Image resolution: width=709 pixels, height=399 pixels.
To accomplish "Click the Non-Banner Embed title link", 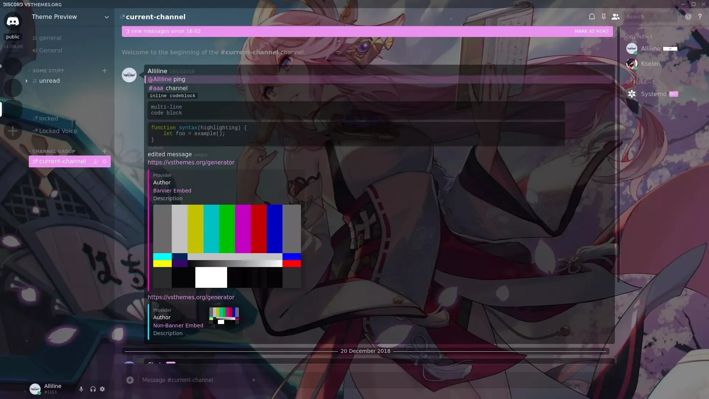I will pos(178,325).
